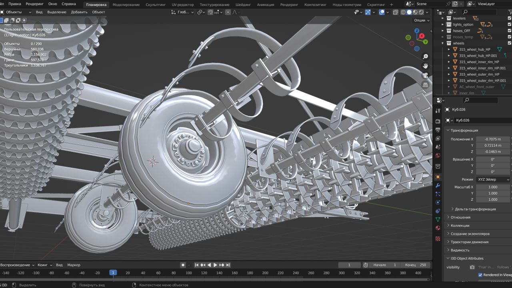This screenshot has height=288, width=512.
Task: Click the pan hand icon in viewport
Action: pos(425,66)
